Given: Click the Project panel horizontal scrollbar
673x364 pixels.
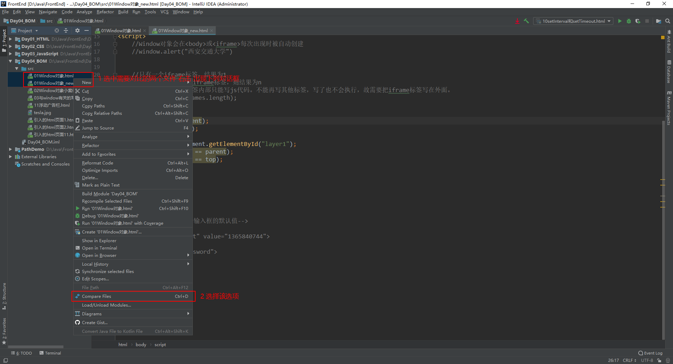Looking at the screenshot, I should 36,347.
